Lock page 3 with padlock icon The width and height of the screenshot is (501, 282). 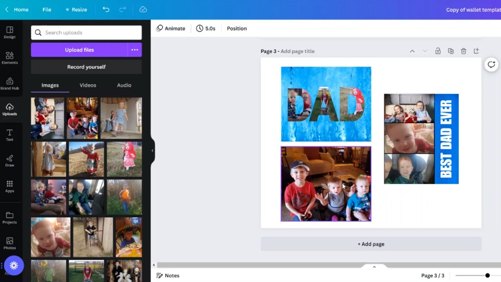(438, 51)
